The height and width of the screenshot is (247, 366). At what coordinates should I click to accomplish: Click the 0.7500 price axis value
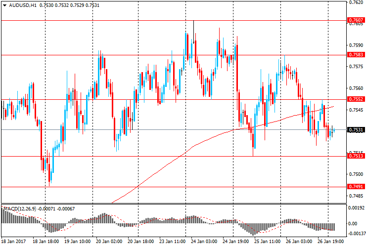[356, 174]
